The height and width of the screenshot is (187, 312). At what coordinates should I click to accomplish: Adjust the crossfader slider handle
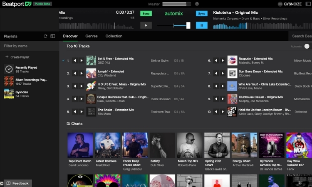click(188, 25)
